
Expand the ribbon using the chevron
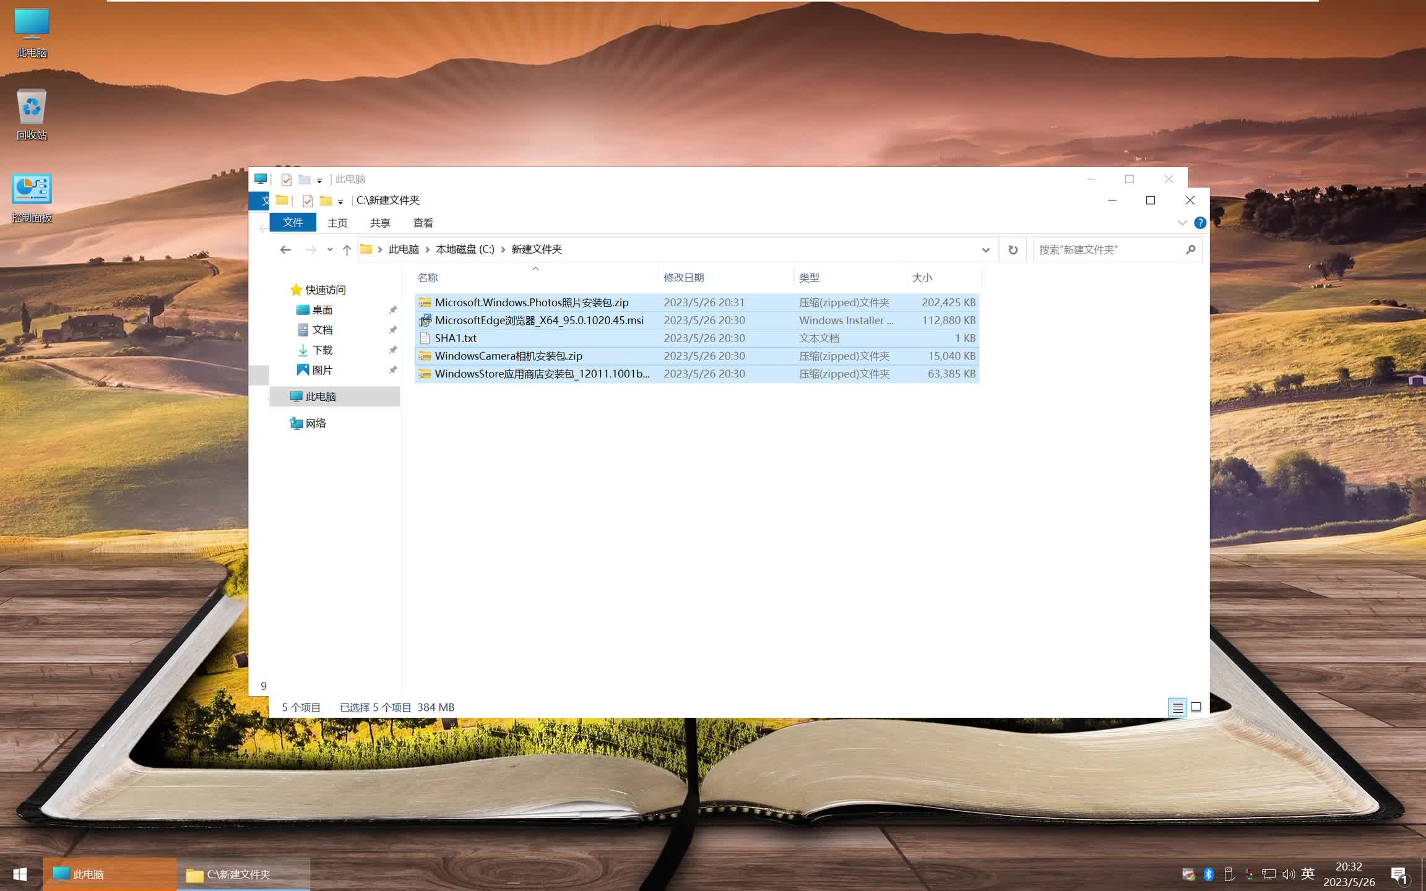[1182, 223]
